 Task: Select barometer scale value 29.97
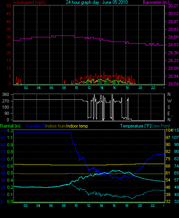click(173, 22)
